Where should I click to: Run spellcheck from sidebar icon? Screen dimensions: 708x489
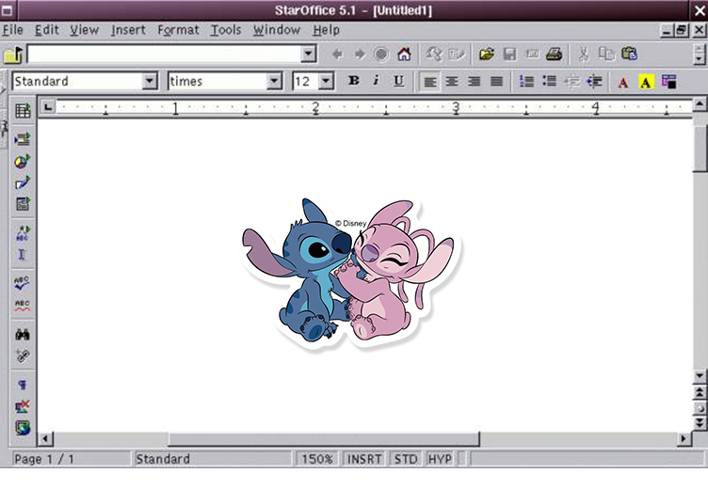tap(23, 283)
